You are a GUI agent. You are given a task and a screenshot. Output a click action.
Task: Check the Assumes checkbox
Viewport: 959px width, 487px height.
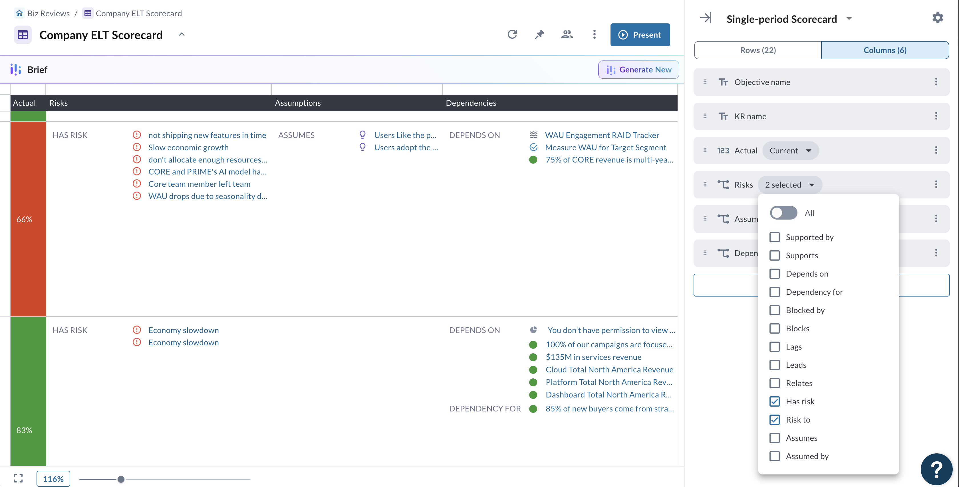[774, 437]
